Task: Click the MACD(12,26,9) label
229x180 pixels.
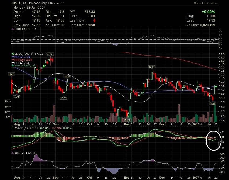Action: [x=26, y=128]
